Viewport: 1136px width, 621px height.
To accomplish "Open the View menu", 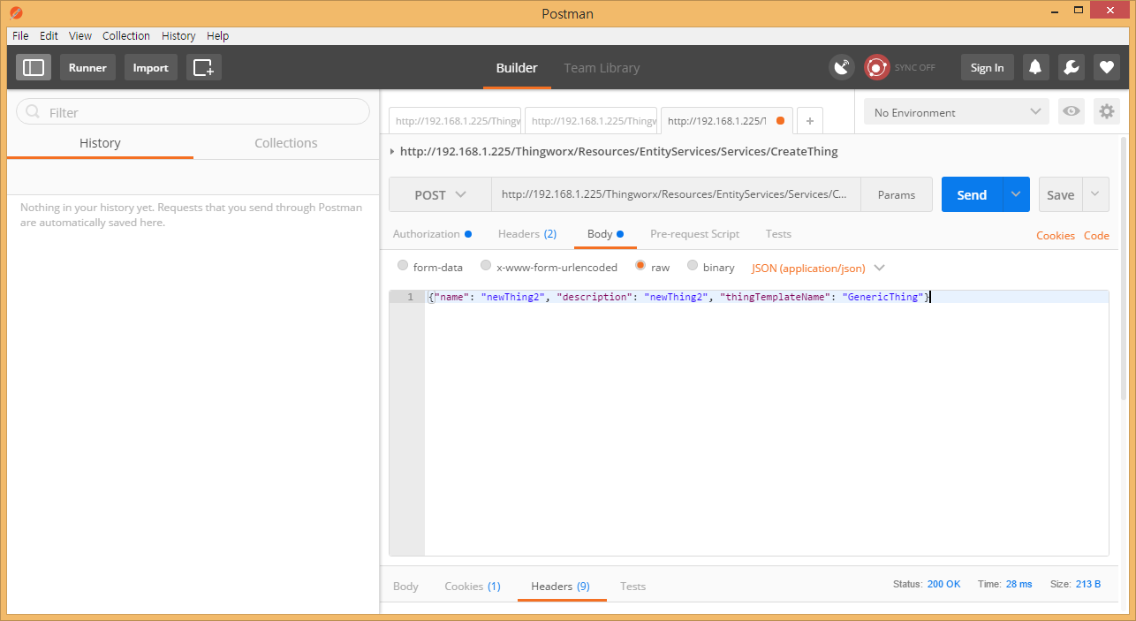I will click(80, 35).
